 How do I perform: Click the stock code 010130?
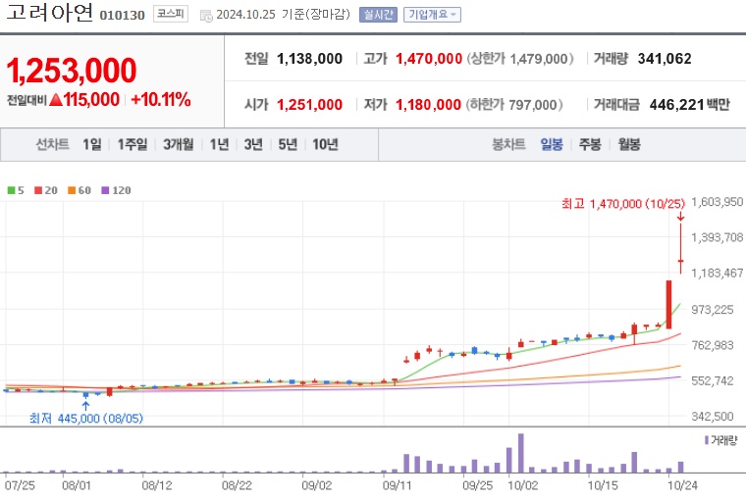(123, 16)
